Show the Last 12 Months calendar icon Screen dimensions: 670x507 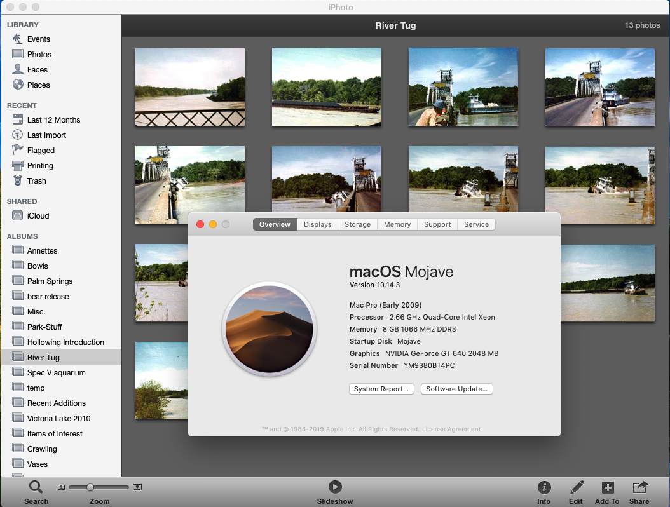[x=18, y=119]
